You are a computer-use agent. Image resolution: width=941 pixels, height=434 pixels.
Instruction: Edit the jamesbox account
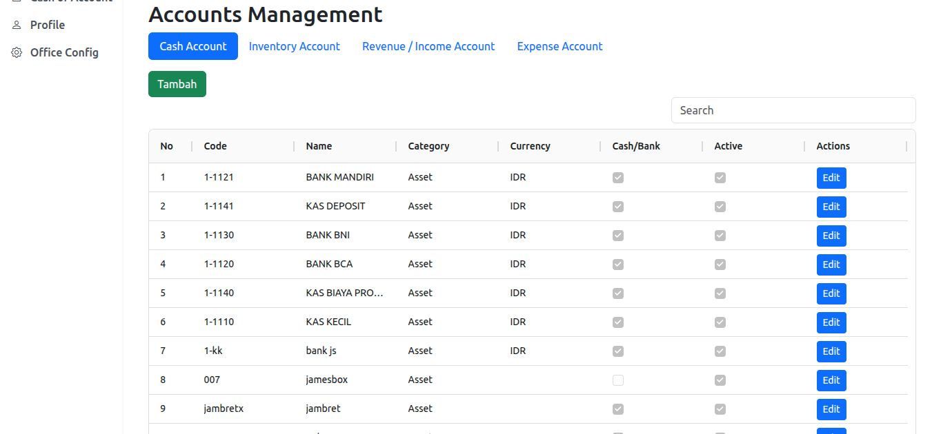(x=831, y=380)
